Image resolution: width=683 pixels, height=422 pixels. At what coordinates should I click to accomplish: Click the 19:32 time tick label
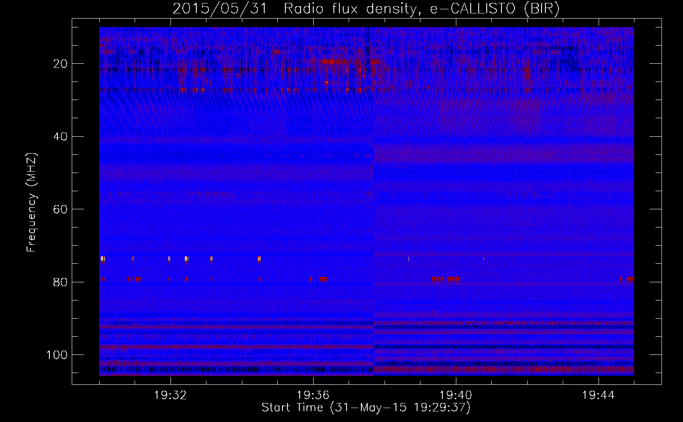[x=171, y=395]
